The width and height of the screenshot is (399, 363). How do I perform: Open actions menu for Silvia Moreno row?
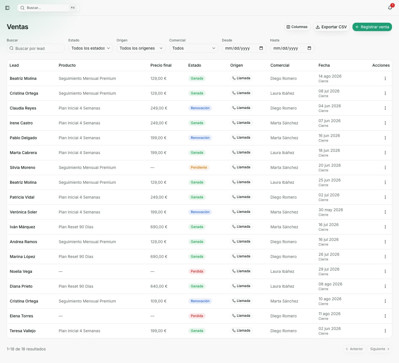pos(385,167)
